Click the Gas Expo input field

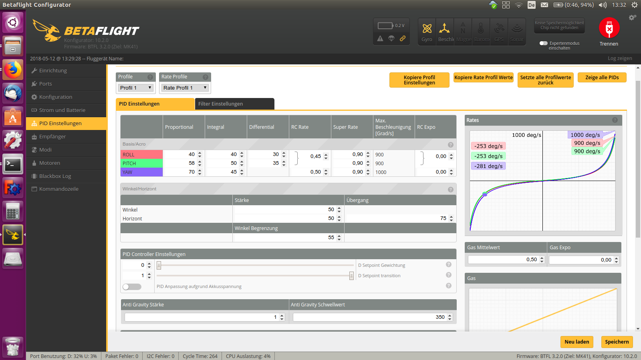click(584, 260)
